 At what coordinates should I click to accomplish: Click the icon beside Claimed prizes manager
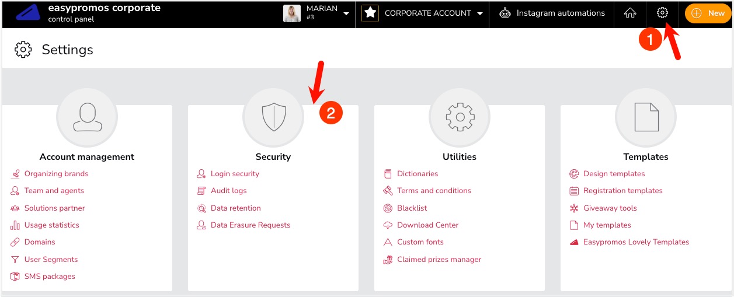388,260
